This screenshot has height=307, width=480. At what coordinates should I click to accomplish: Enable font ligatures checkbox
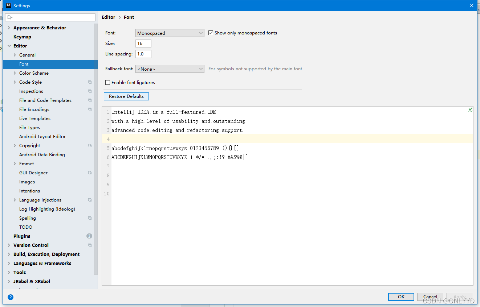107,83
